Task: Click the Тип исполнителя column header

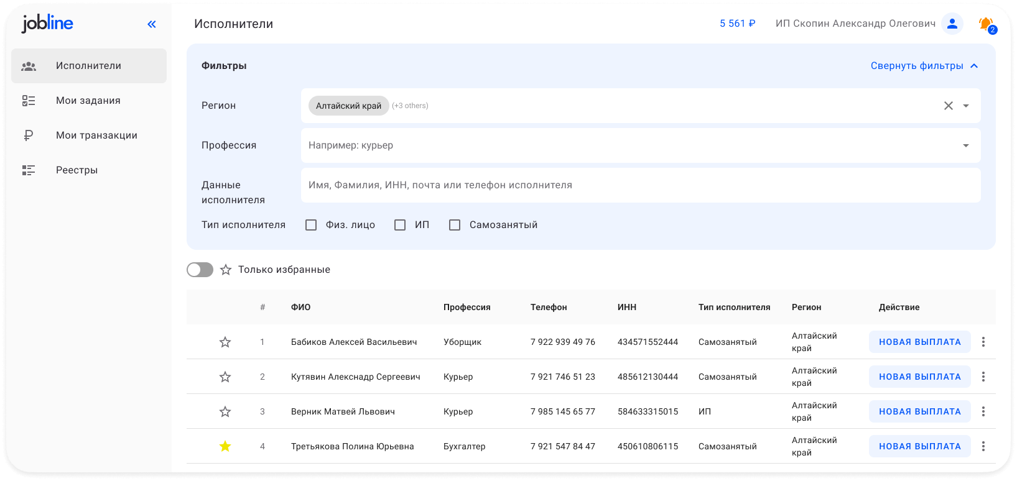Action: point(735,307)
